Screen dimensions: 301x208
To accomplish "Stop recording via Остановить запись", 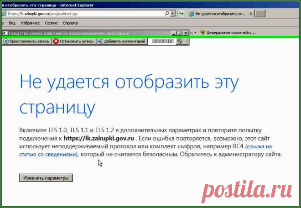I will [74, 42].
